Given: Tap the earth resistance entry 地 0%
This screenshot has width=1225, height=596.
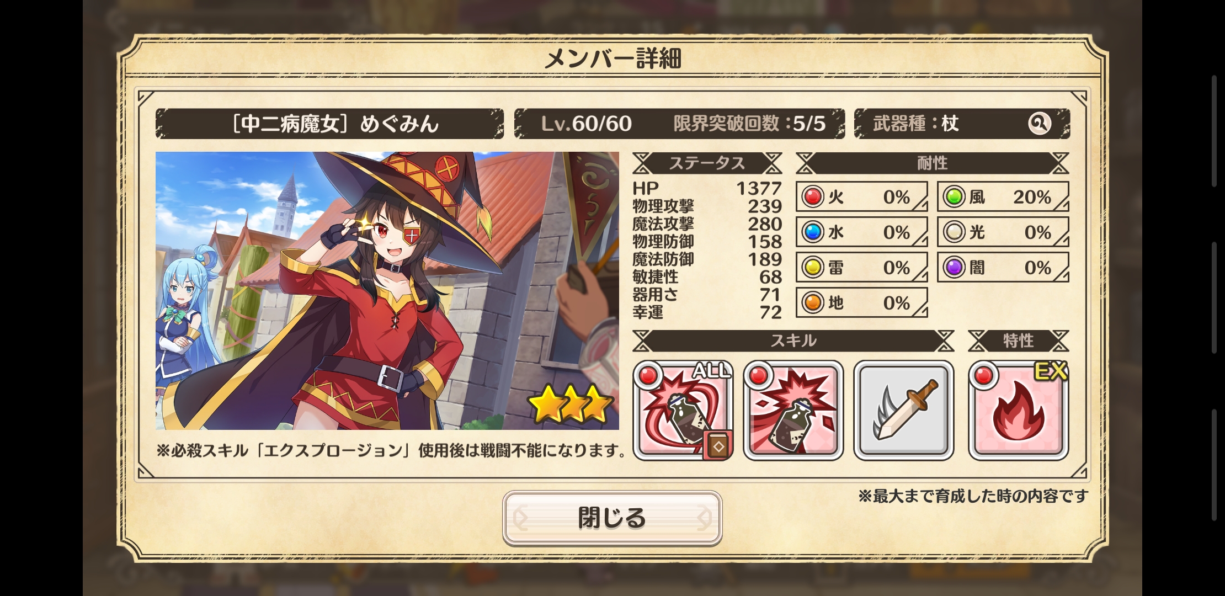Looking at the screenshot, I should coord(862,302).
